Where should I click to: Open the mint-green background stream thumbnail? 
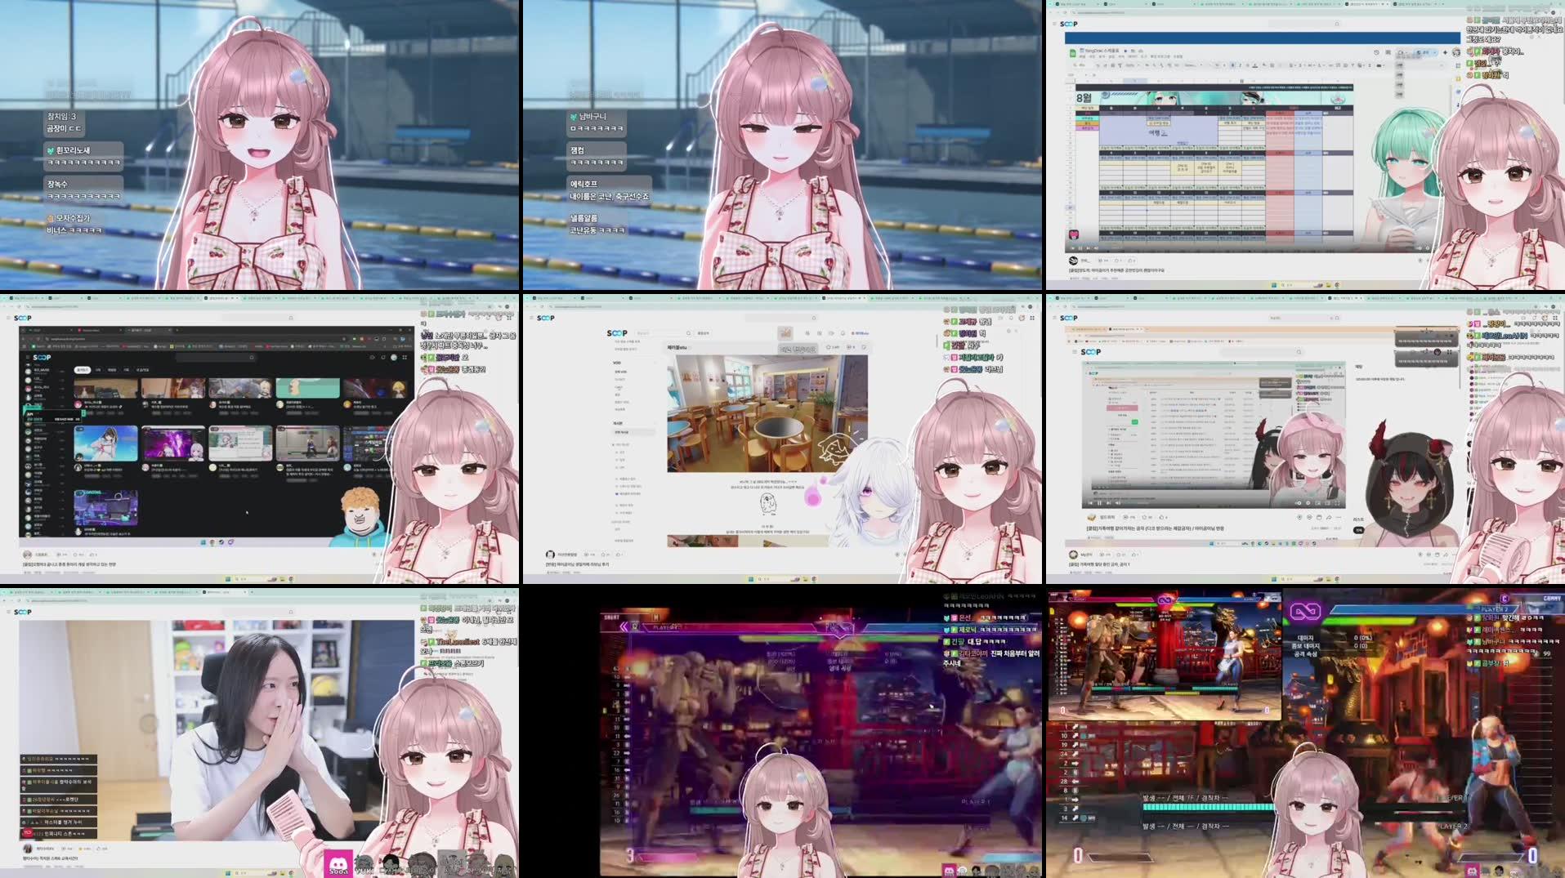[307, 388]
